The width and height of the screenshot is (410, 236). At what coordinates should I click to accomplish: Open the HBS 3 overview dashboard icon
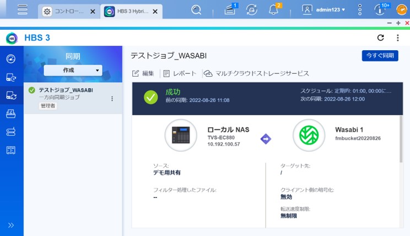click(11, 59)
